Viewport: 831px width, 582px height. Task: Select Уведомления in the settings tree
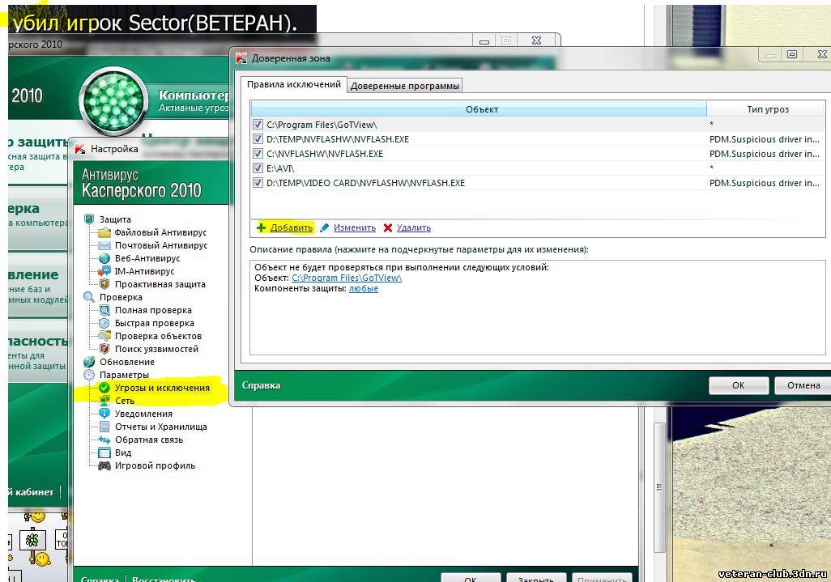click(x=143, y=414)
